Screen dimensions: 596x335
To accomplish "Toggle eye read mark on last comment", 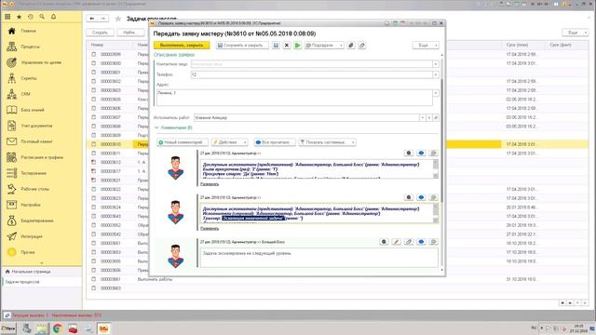I will (x=421, y=242).
